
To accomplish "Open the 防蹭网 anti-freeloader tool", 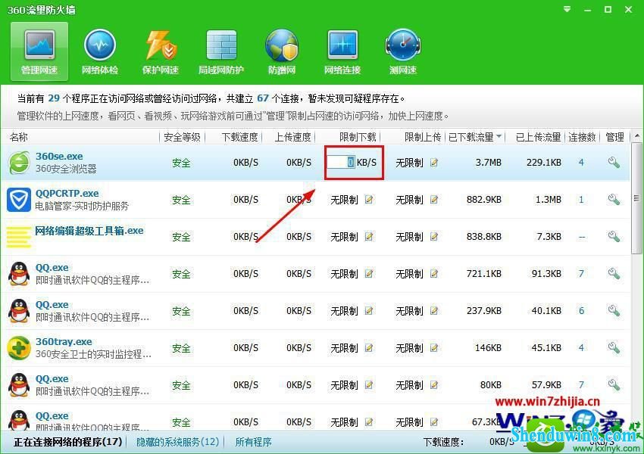I will pyautogui.click(x=282, y=51).
